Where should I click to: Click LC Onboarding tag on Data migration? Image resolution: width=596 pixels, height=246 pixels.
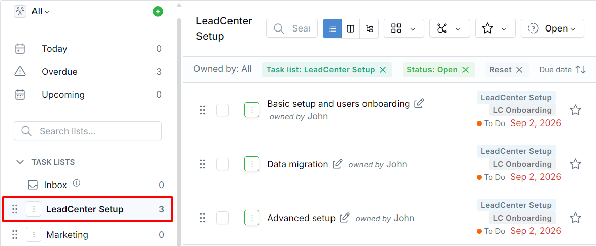click(x=522, y=164)
